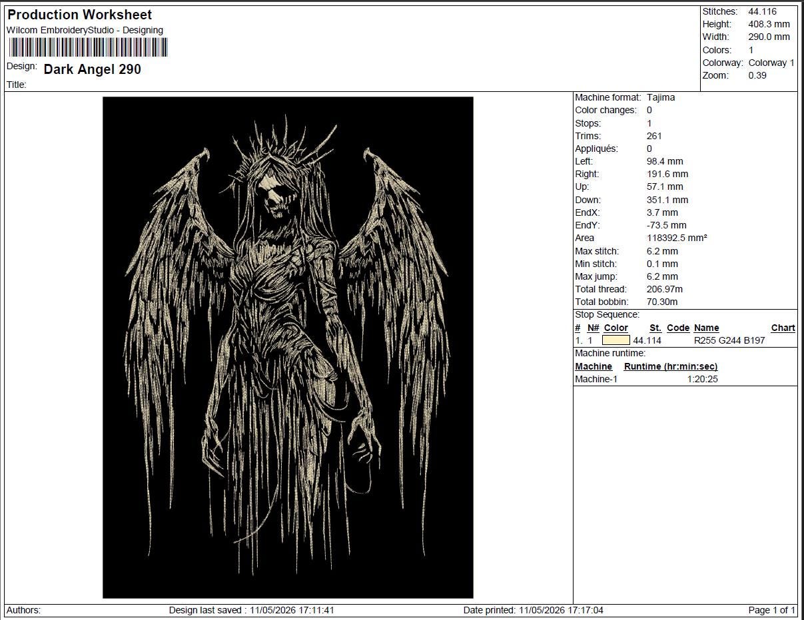This screenshot has width=804, height=620.
Task: Click the Max stitch value 6.2 mm
Action: [662, 251]
